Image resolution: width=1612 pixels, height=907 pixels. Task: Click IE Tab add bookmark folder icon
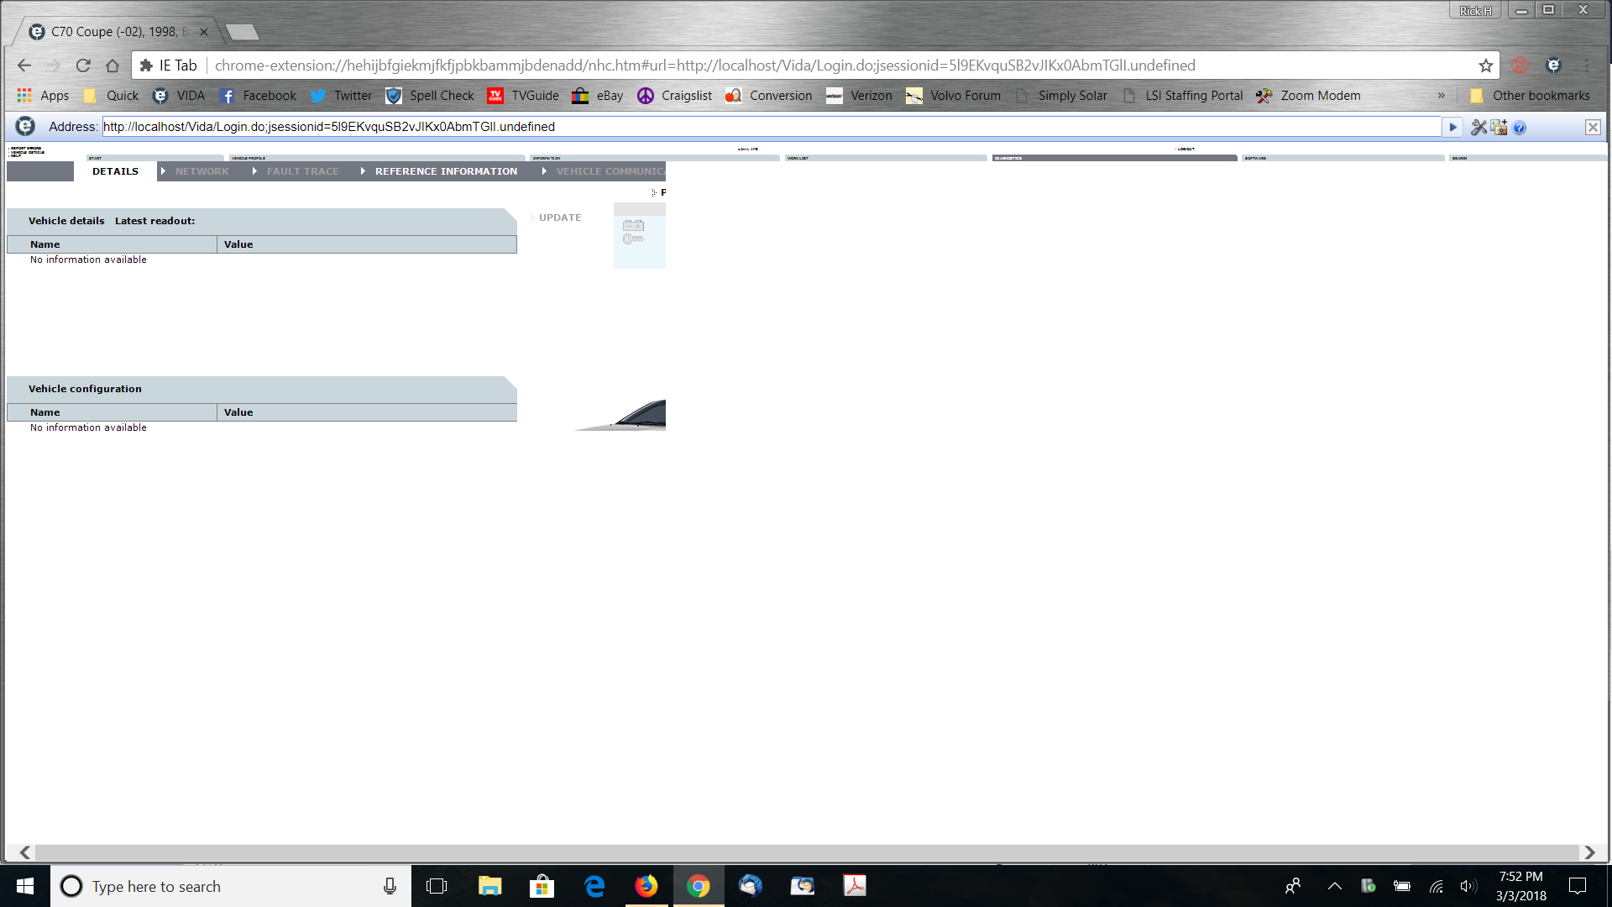(x=1499, y=127)
